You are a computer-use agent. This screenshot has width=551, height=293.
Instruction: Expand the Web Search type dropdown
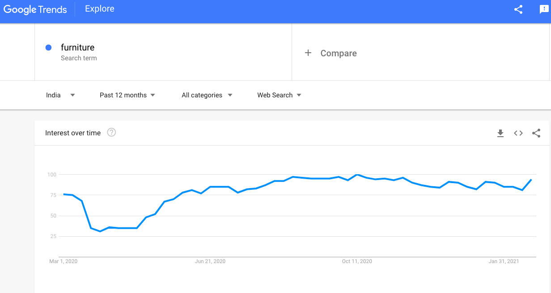[279, 95]
